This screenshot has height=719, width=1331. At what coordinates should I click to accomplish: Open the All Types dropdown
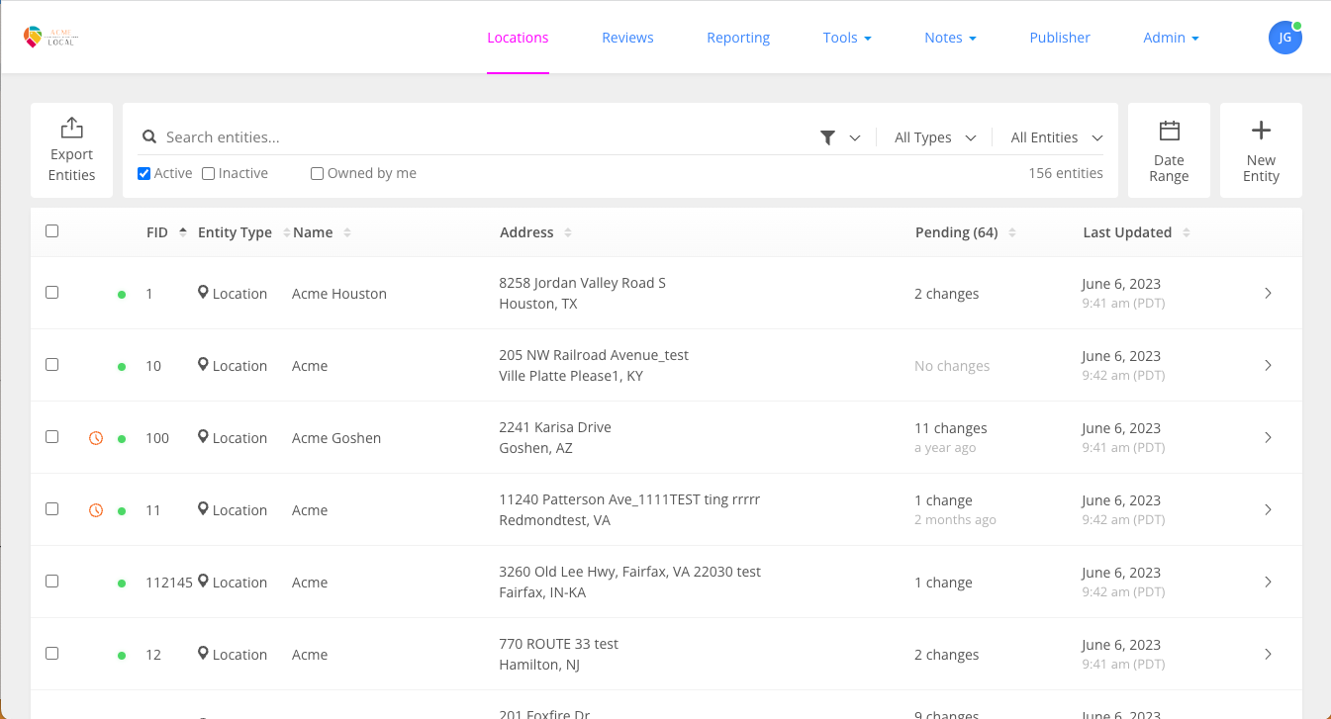tap(933, 137)
